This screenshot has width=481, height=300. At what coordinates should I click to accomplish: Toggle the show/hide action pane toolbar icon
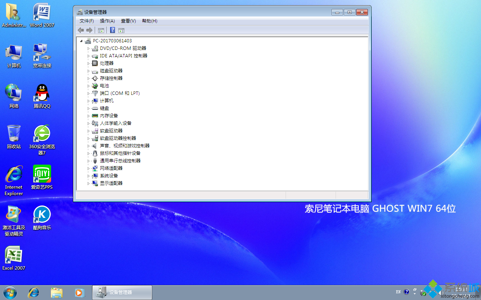121,30
